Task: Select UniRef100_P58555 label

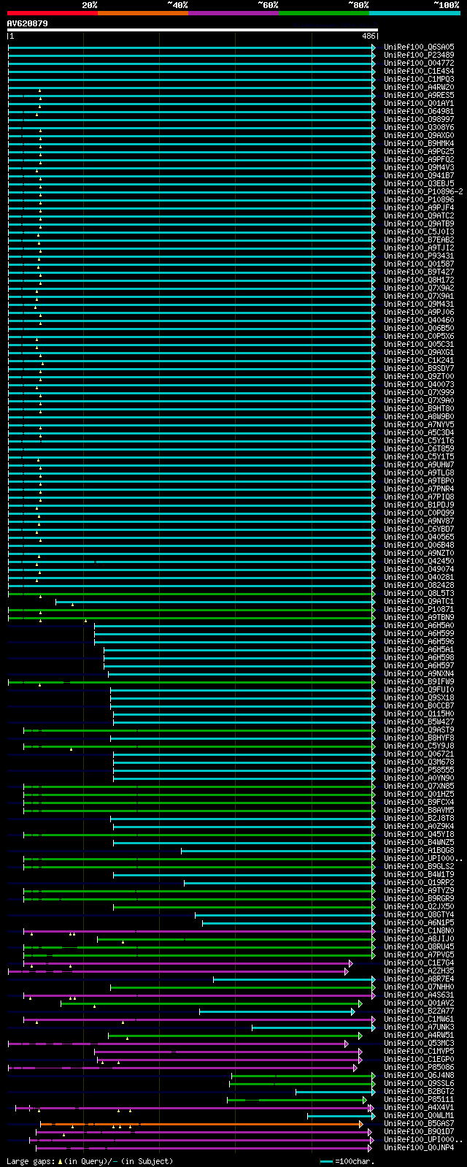Action: pyautogui.click(x=419, y=770)
